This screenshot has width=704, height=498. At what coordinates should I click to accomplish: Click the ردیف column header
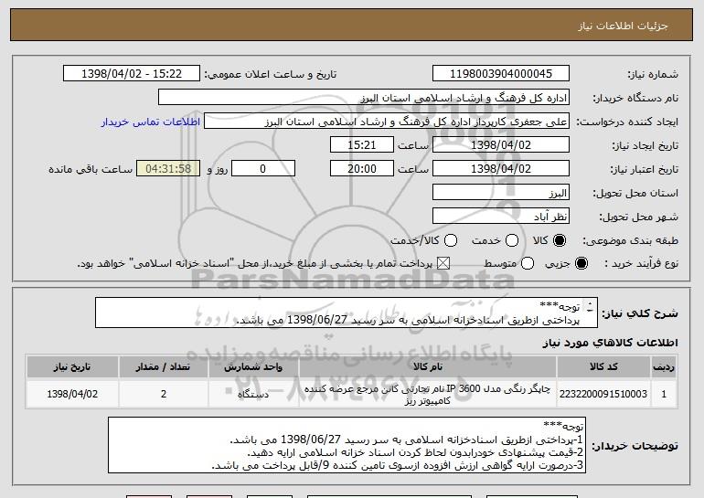pos(664,367)
